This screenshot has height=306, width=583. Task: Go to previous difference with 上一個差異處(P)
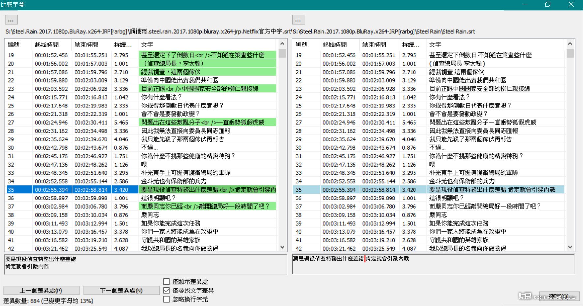pos(42,291)
